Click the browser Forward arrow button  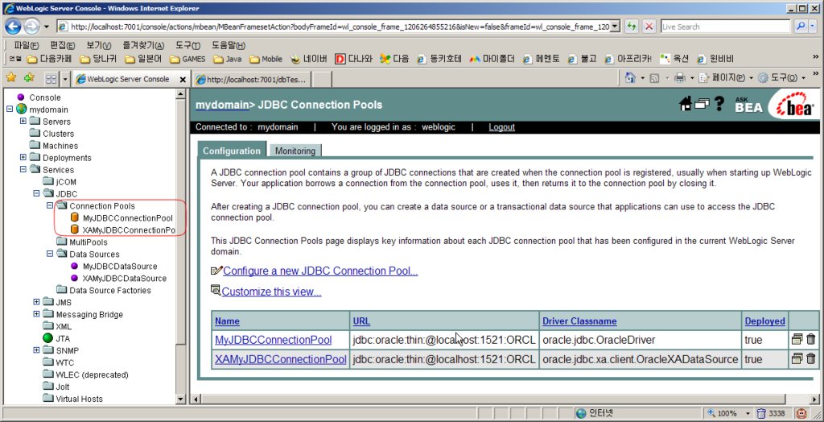pos(31,27)
